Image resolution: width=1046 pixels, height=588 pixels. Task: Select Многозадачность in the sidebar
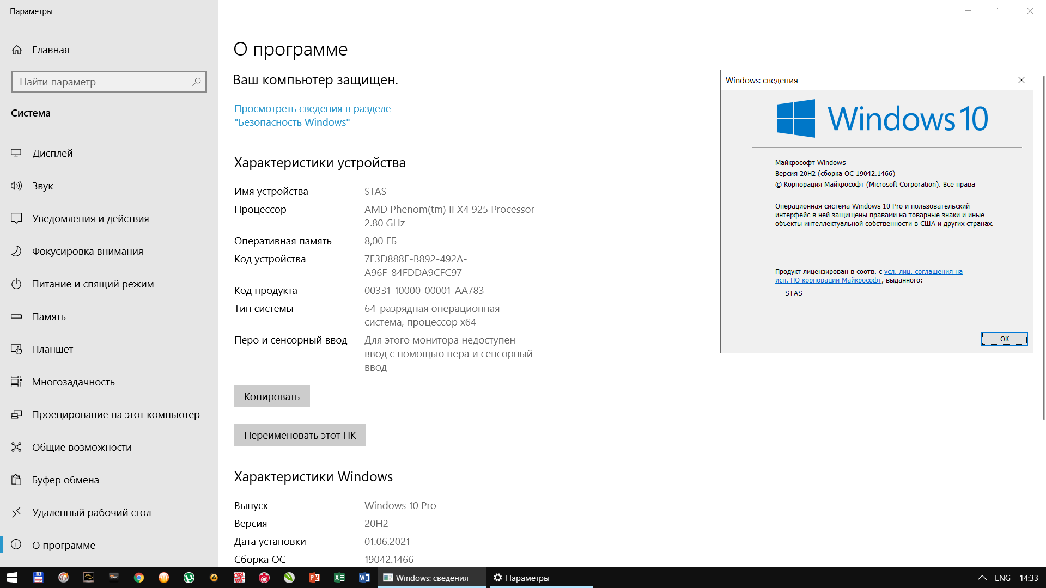73,382
